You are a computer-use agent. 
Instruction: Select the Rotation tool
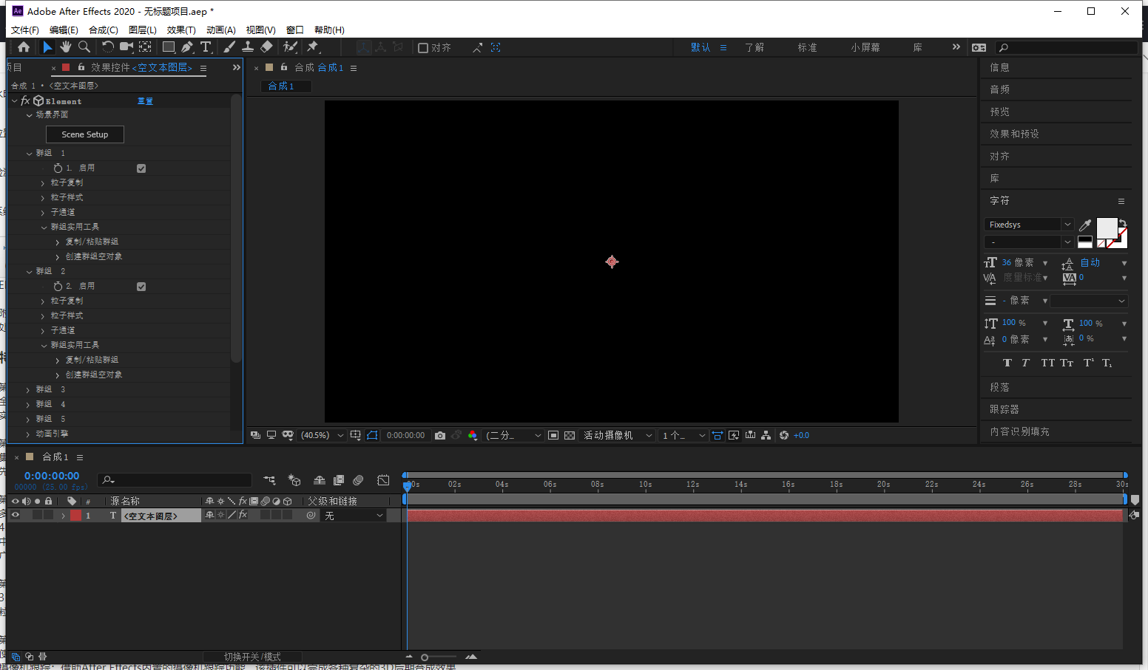[x=107, y=47]
